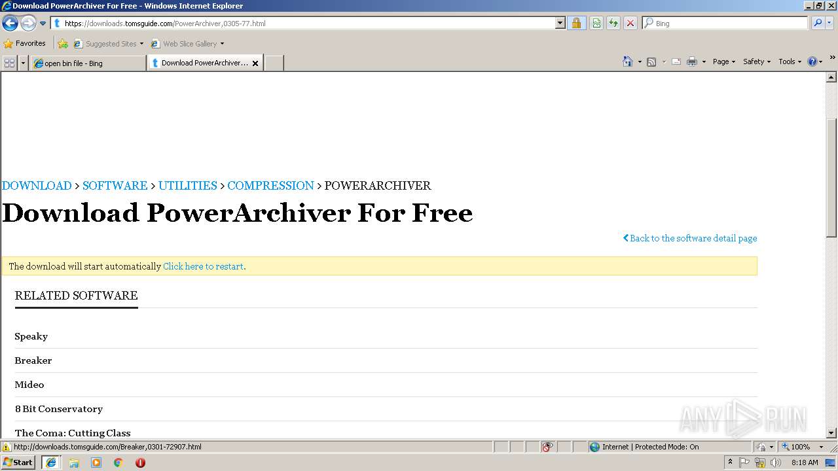Image resolution: width=838 pixels, height=471 pixels.
Task: Click the privacy report eye icon in status bar
Action: (x=547, y=447)
